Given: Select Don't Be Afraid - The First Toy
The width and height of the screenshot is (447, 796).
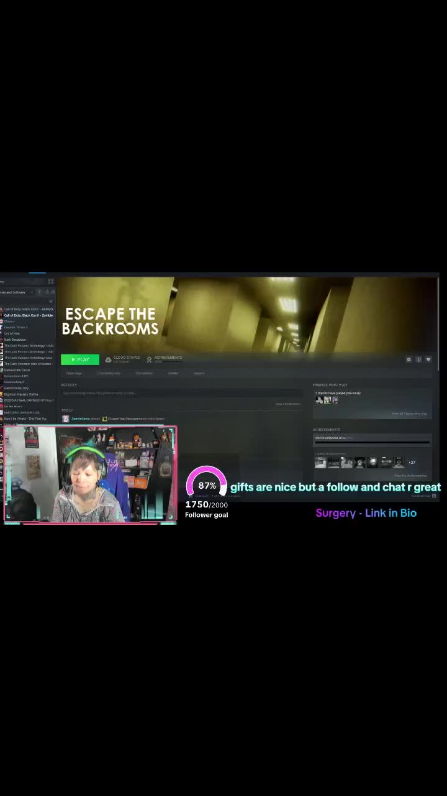Looking at the screenshot, I should (25, 419).
